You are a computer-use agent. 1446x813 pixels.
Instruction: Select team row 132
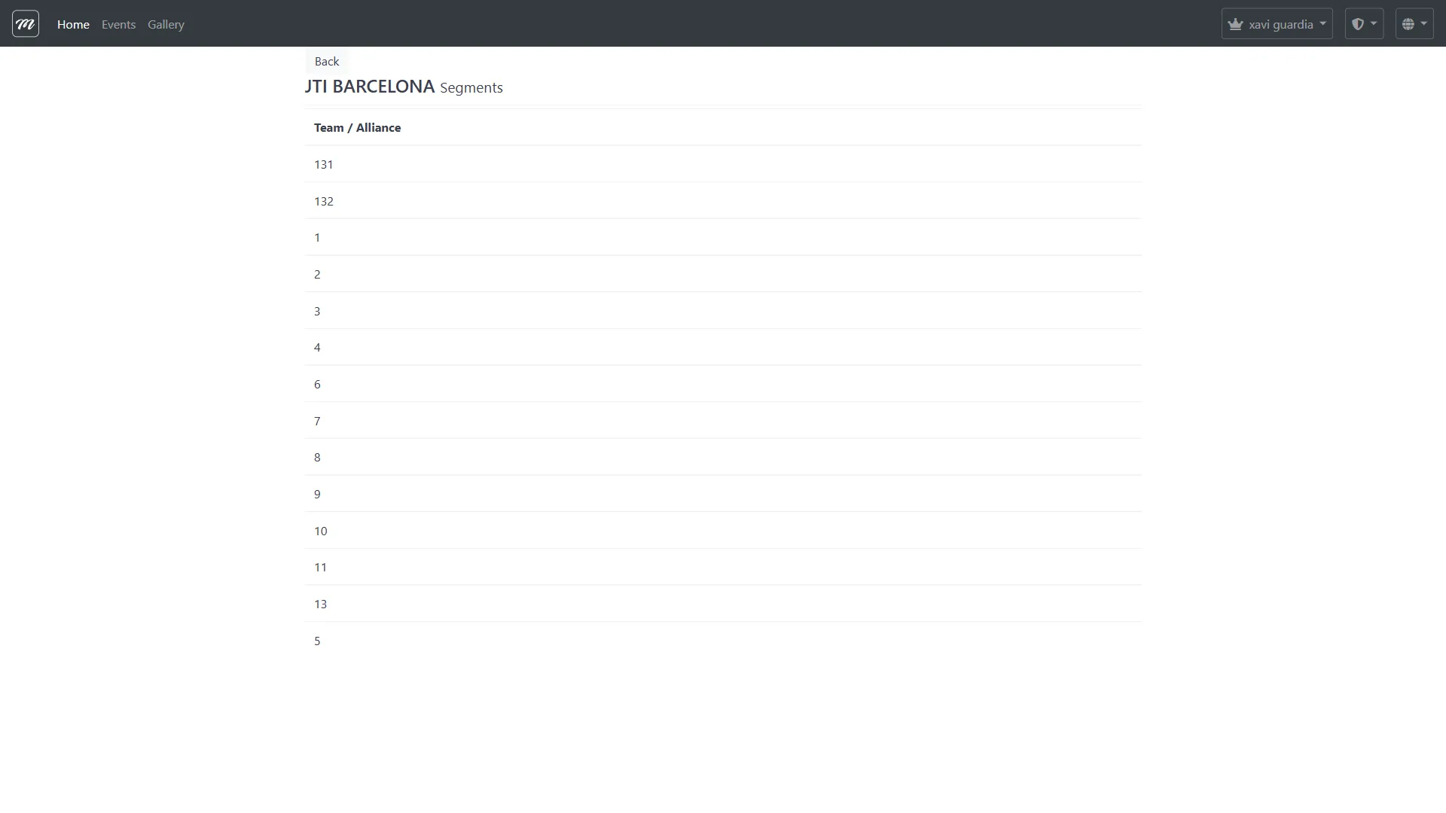click(324, 201)
